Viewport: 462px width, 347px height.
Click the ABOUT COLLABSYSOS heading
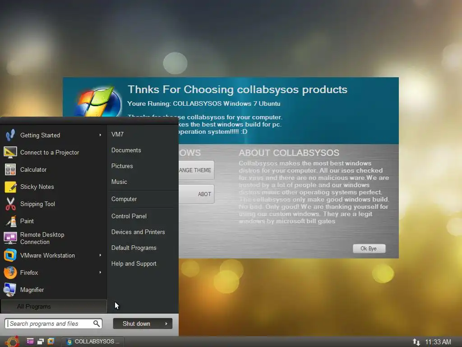pyautogui.click(x=289, y=153)
